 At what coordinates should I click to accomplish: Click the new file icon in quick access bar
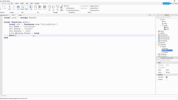click(3, 3)
